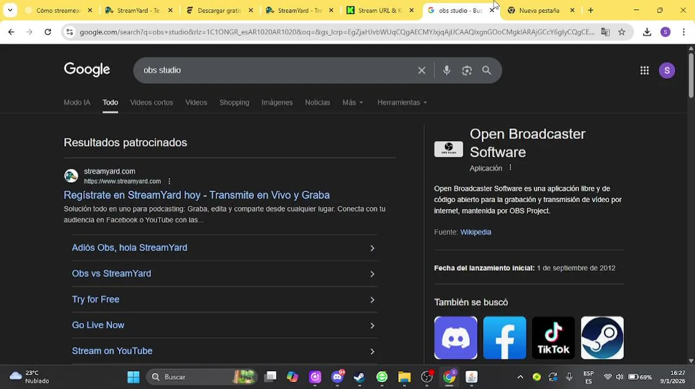This screenshot has width=695, height=389.
Task: Select the Shopping filter
Action: pyautogui.click(x=234, y=102)
